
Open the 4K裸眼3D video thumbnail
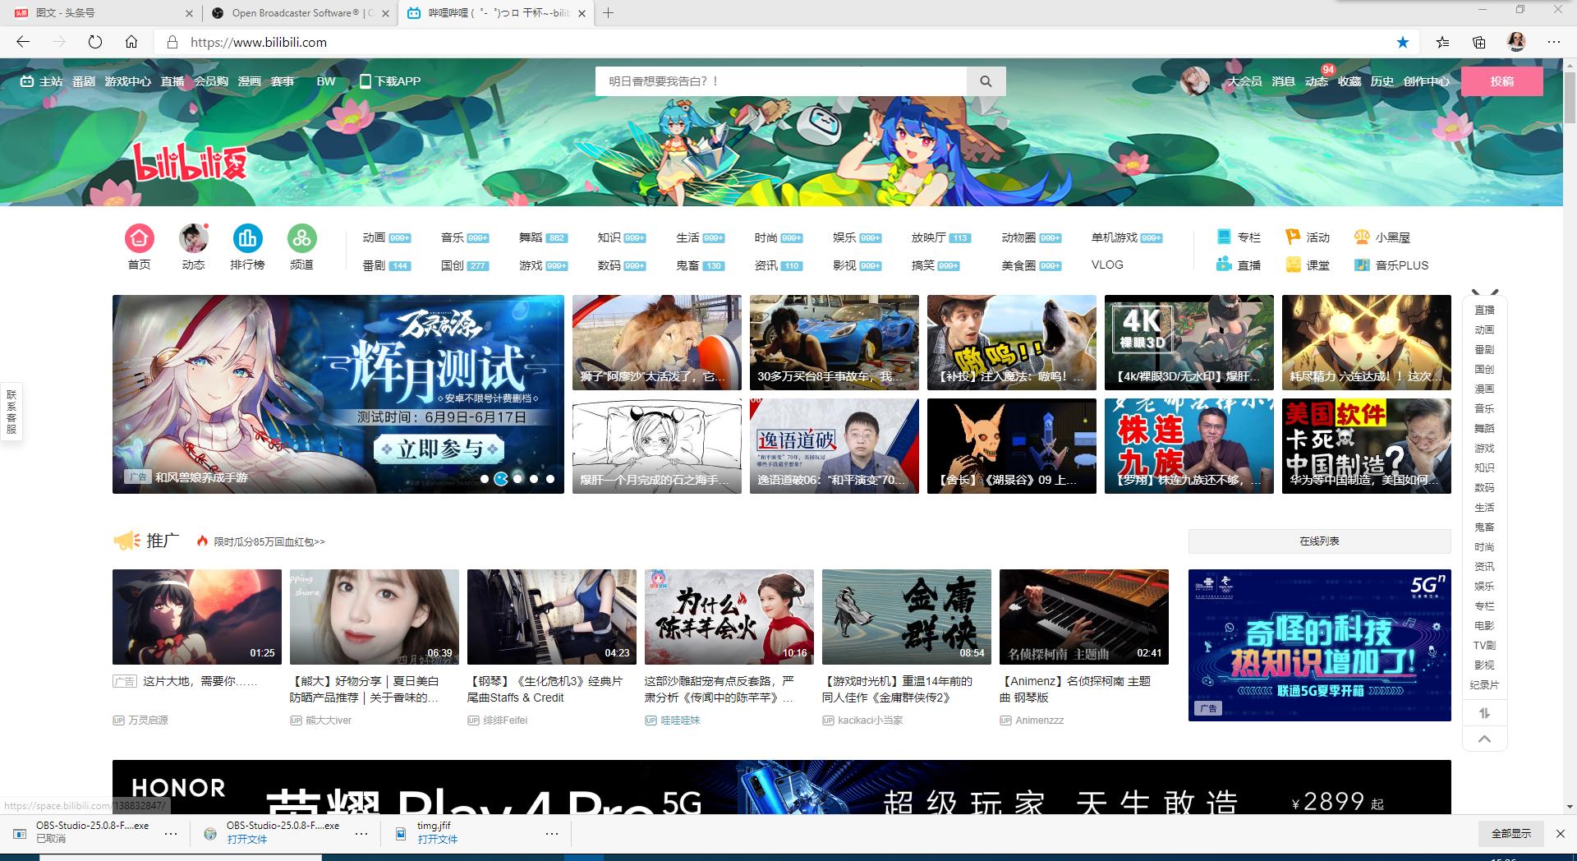[x=1189, y=343]
